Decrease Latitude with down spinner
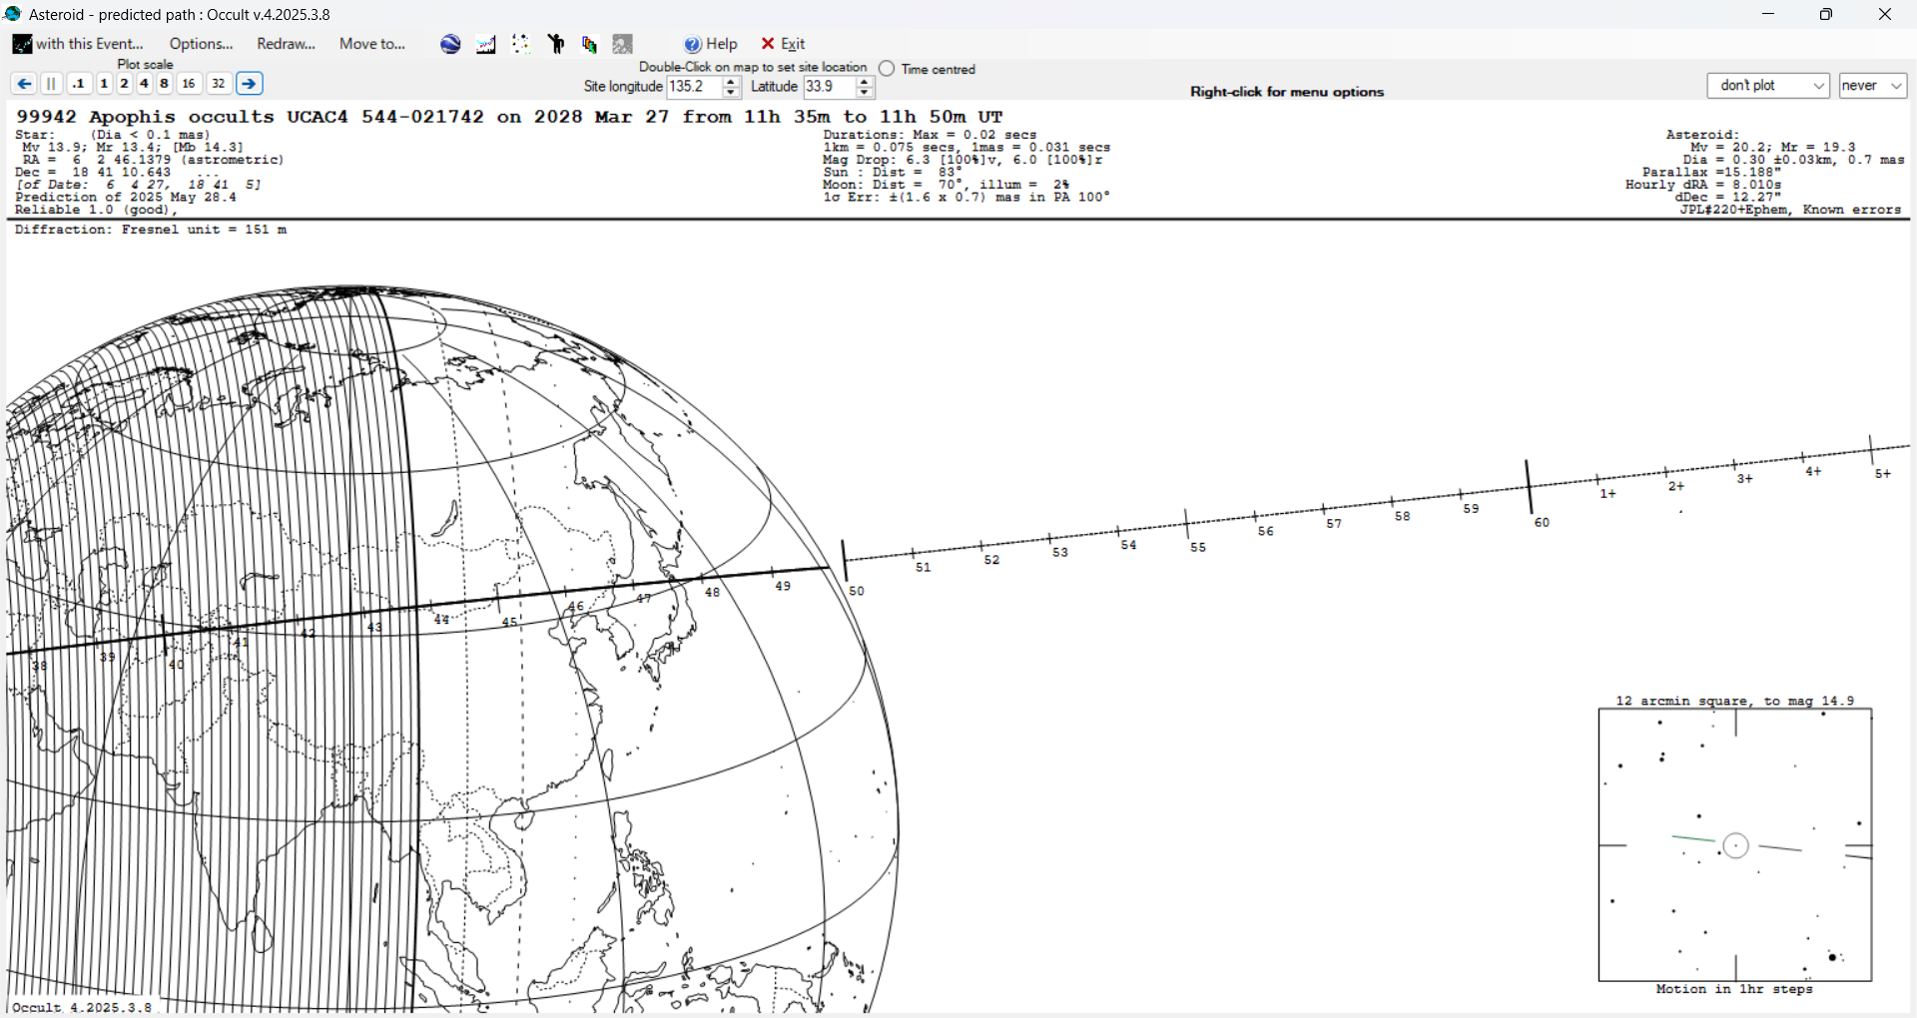The image size is (1917, 1018). (865, 93)
